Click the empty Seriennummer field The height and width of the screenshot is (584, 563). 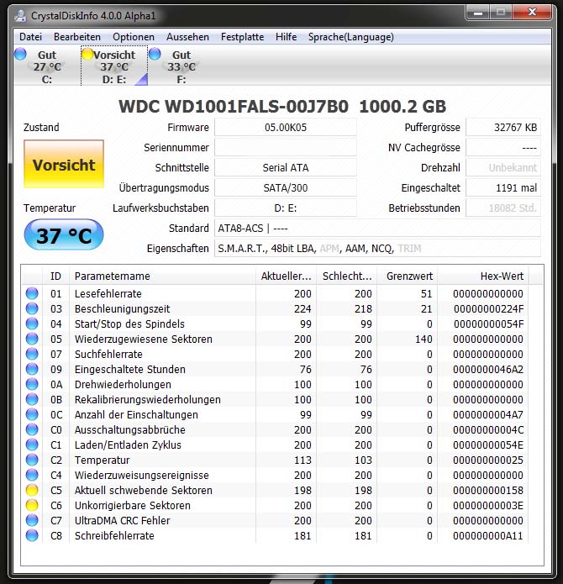tap(286, 148)
